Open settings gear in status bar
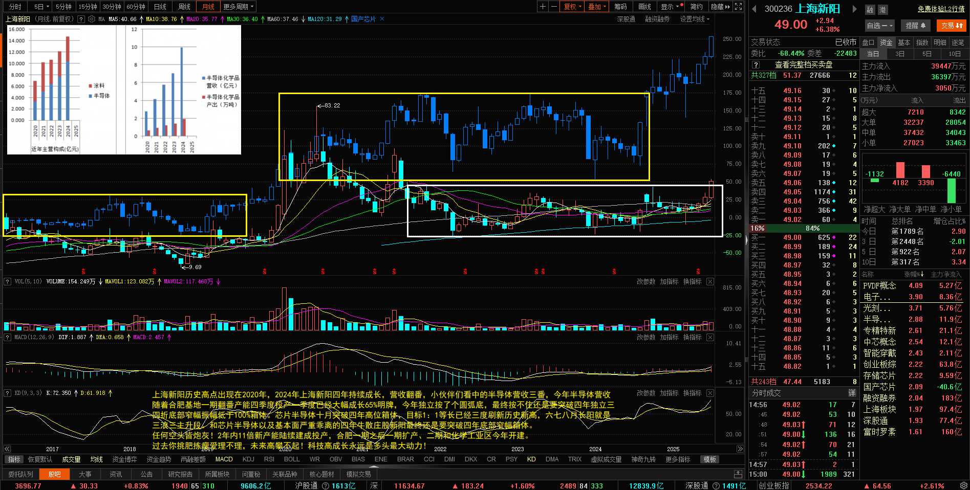This screenshot has width=970, height=490. coord(964,485)
